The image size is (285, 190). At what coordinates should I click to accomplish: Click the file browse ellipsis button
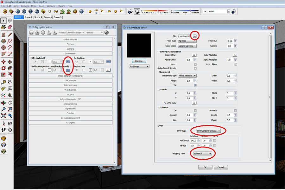tap(195, 36)
